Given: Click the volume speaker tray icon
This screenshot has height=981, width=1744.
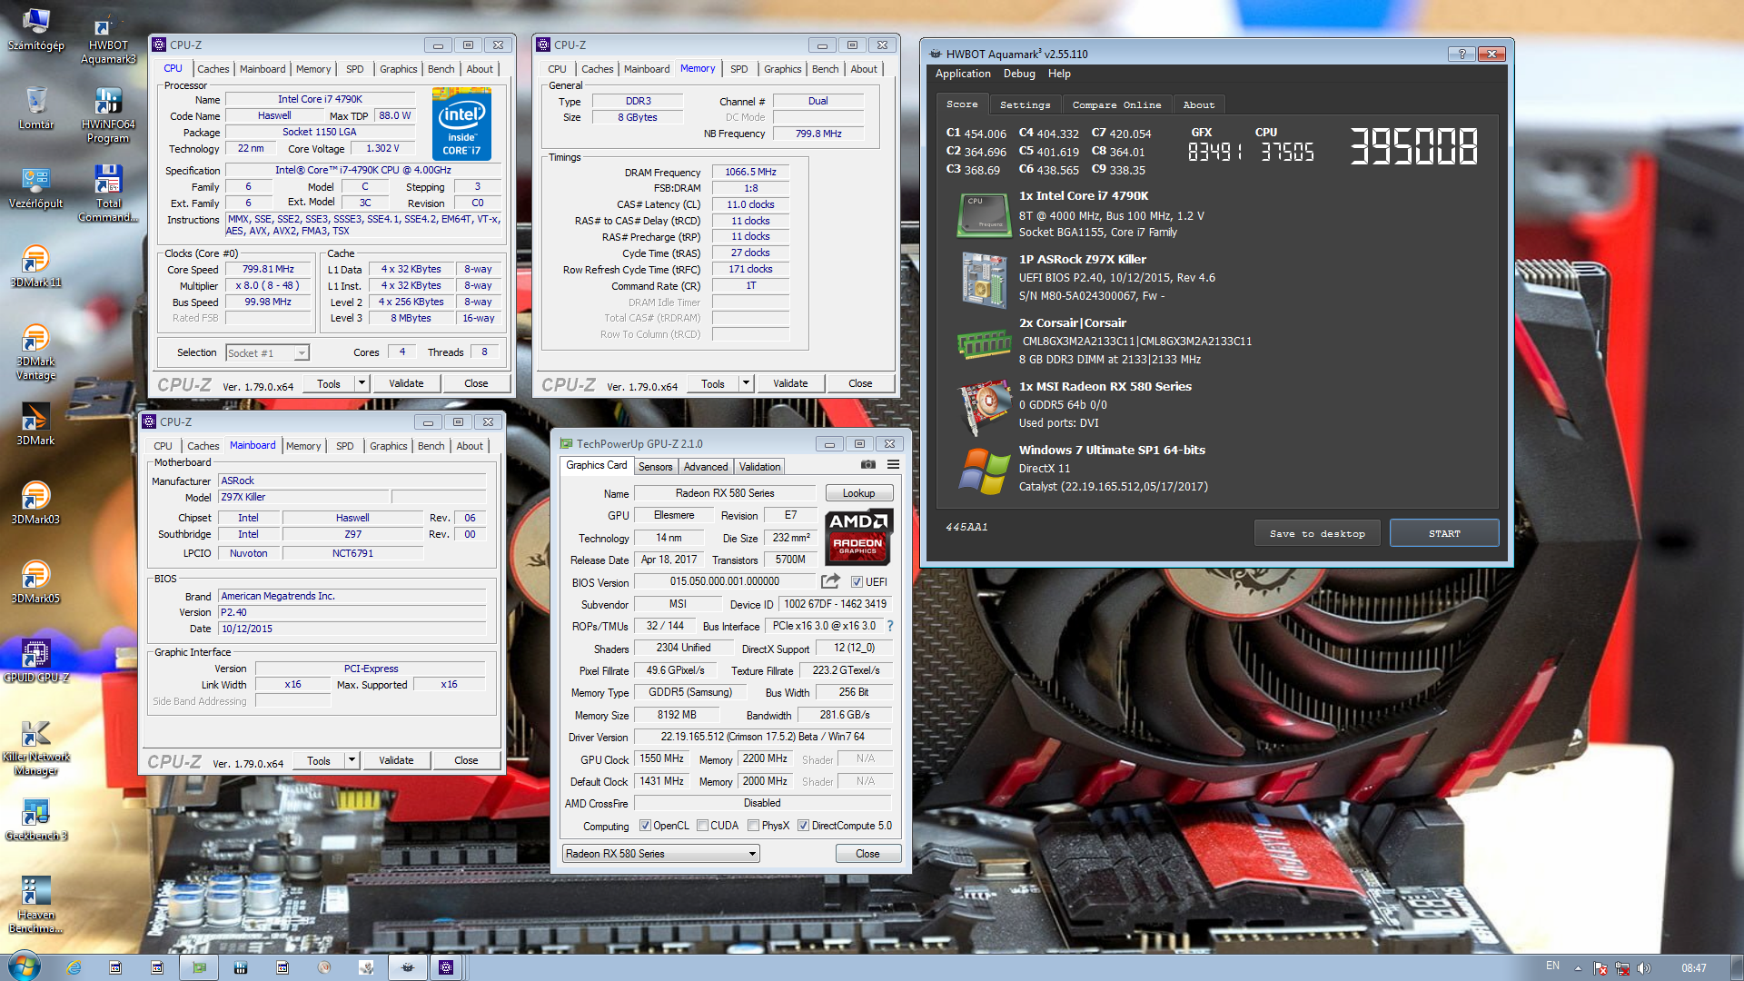Looking at the screenshot, I should tap(1644, 968).
